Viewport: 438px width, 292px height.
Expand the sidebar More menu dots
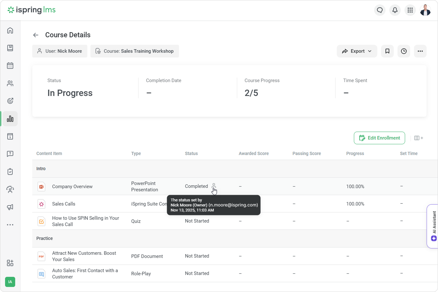(x=10, y=225)
